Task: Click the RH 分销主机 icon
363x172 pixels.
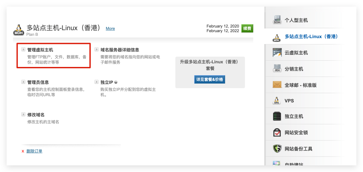Action: pyautogui.click(x=277, y=69)
